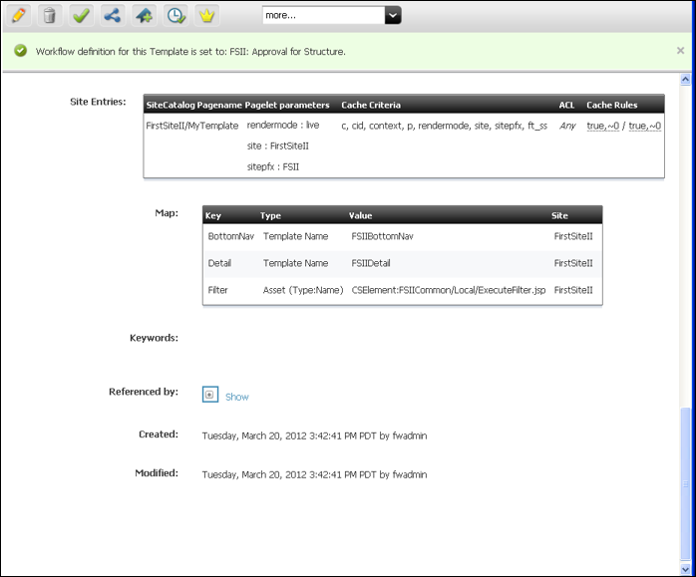Viewport: 696px width, 577px height.
Task: Click the trash can Delete icon
Action: point(50,16)
